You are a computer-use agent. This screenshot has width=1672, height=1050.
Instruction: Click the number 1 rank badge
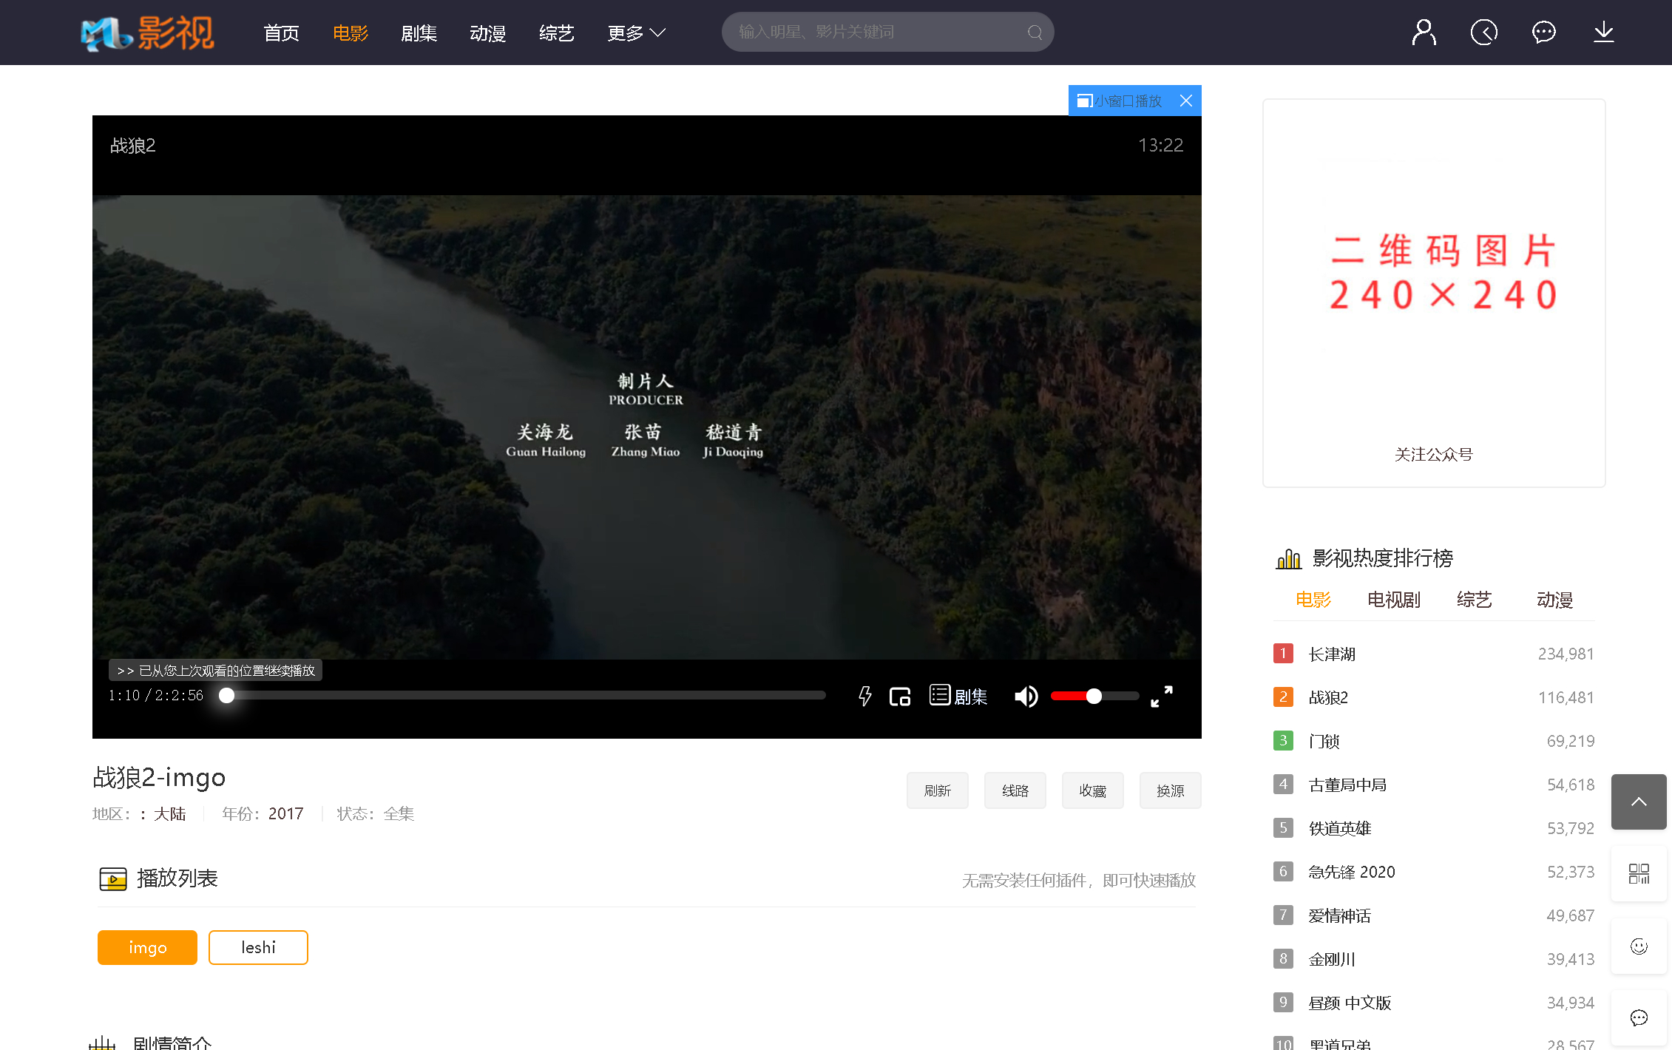pyautogui.click(x=1283, y=654)
